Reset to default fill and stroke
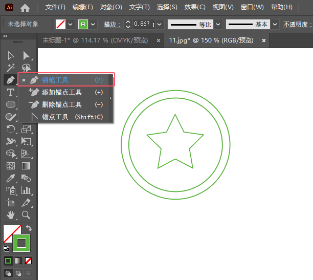Image resolution: width=313 pixels, height=280 pixels. [x=6, y=249]
